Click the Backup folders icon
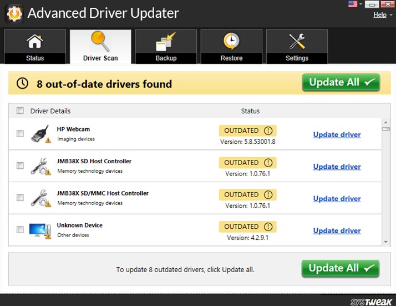 [166, 42]
